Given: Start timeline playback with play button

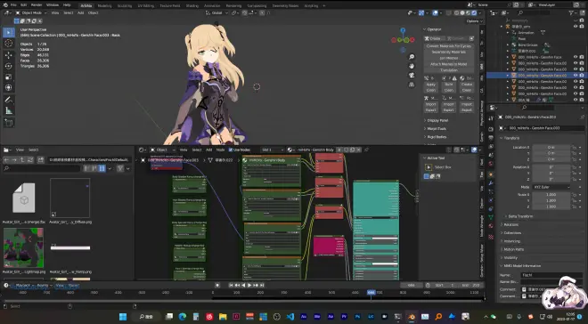Looking at the screenshot, I should click(249, 286).
